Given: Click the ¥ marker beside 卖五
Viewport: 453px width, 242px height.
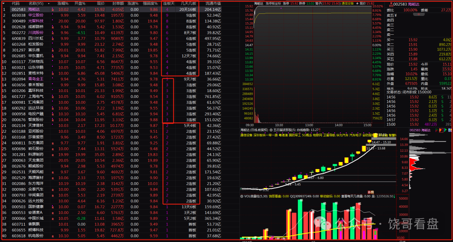Looking at the screenshot, I should coord(396,15).
